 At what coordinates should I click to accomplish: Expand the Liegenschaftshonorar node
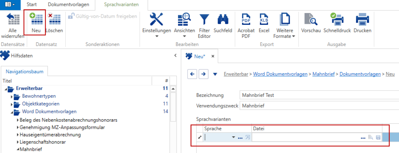coord(18,141)
